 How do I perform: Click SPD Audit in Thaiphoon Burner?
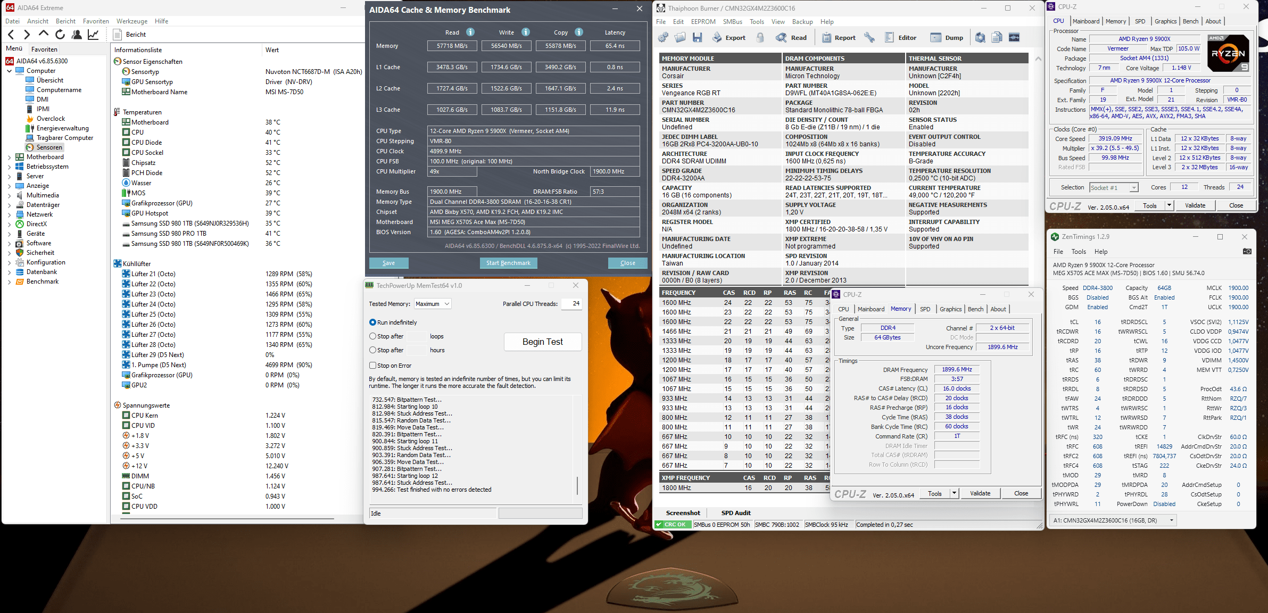click(x=736, y=513)
